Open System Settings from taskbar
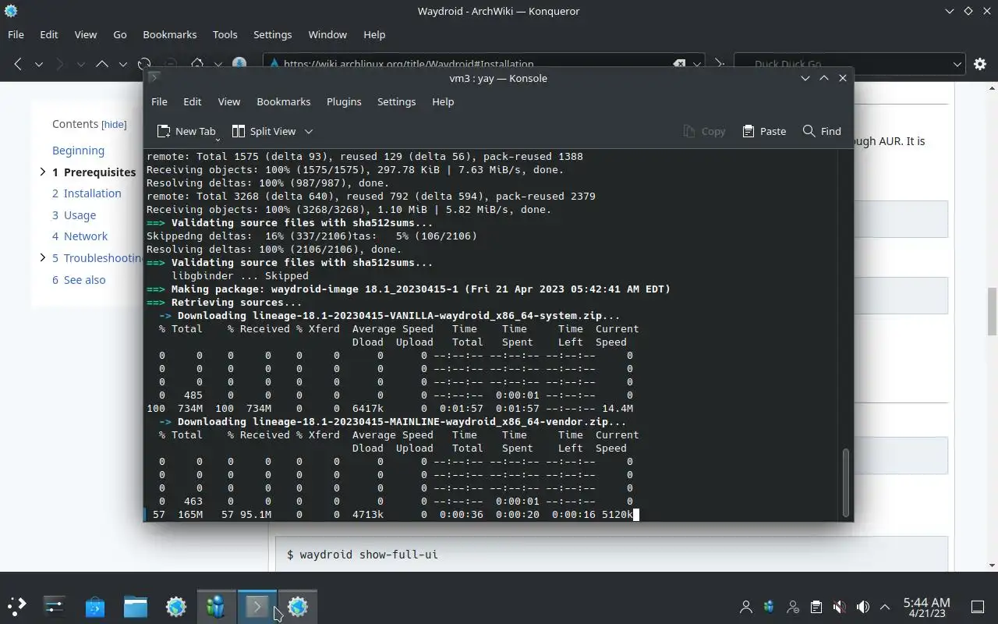The height and width of the screenshot is (624, 998). [55, 606]
